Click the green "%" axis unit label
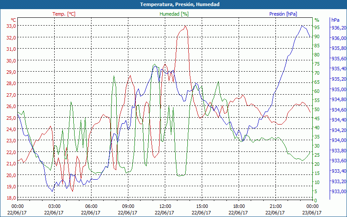This screenshot has height=217, width=347. (x=317, y=20)
